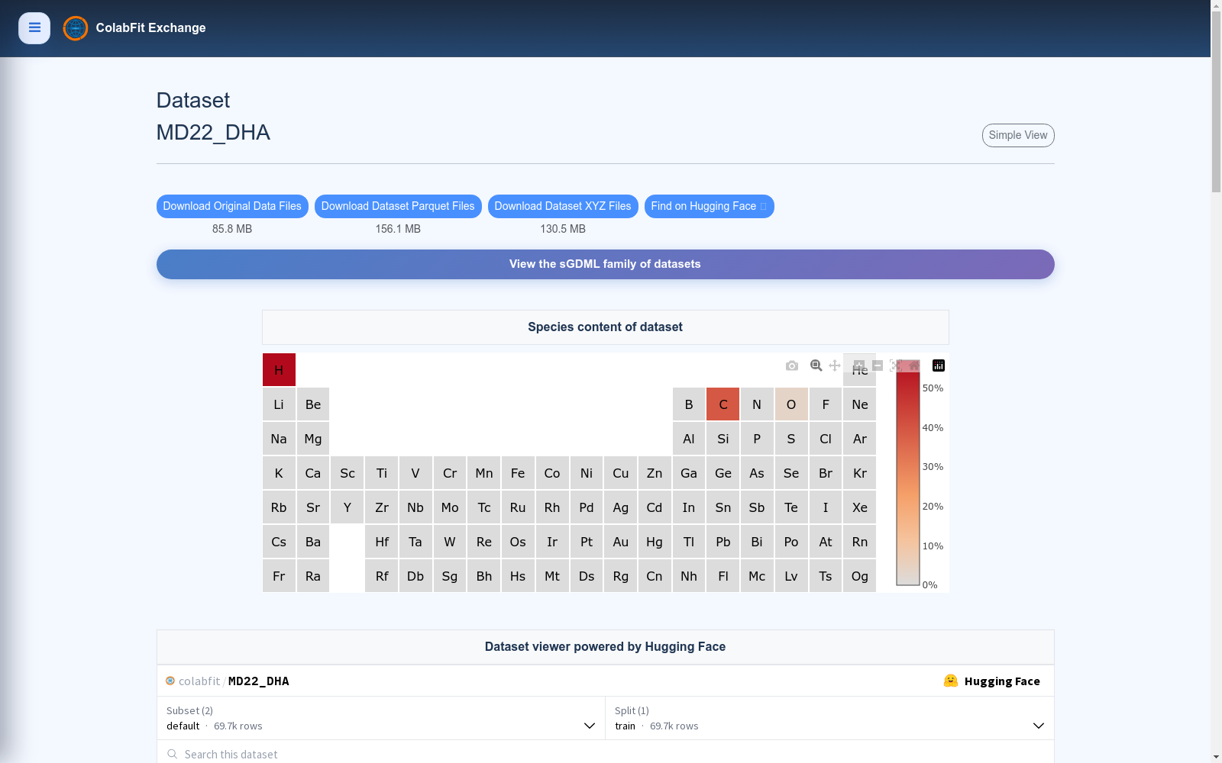The width and height of the screenshot is (1222, 763).
Task: Autoscale the species plot
Action: point(896,365)
